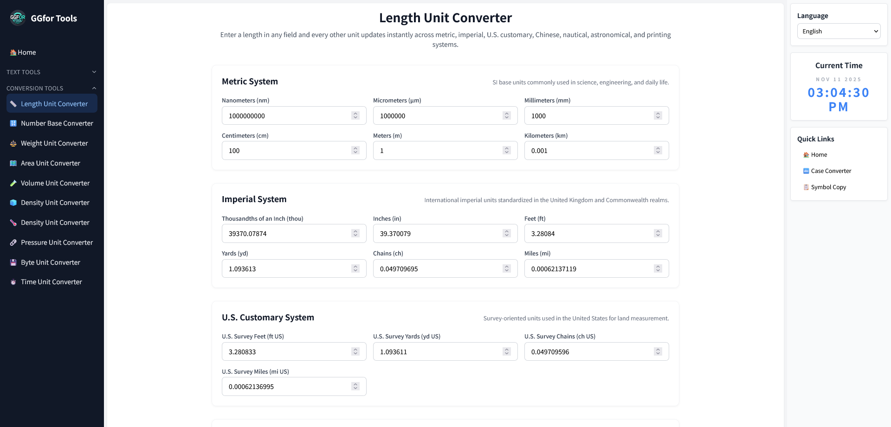891x427 pixels.
Task: Go to Home from the sidebar
Action: pos(22,52)
